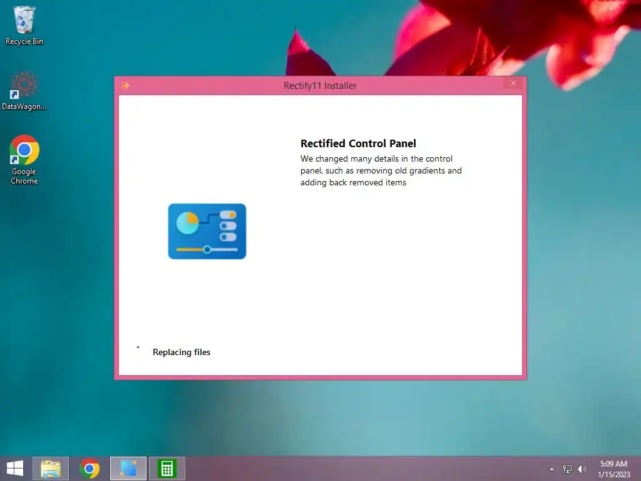Open the Windows Start button
Screen dimensions: 641x481
[x=15, y=468]
